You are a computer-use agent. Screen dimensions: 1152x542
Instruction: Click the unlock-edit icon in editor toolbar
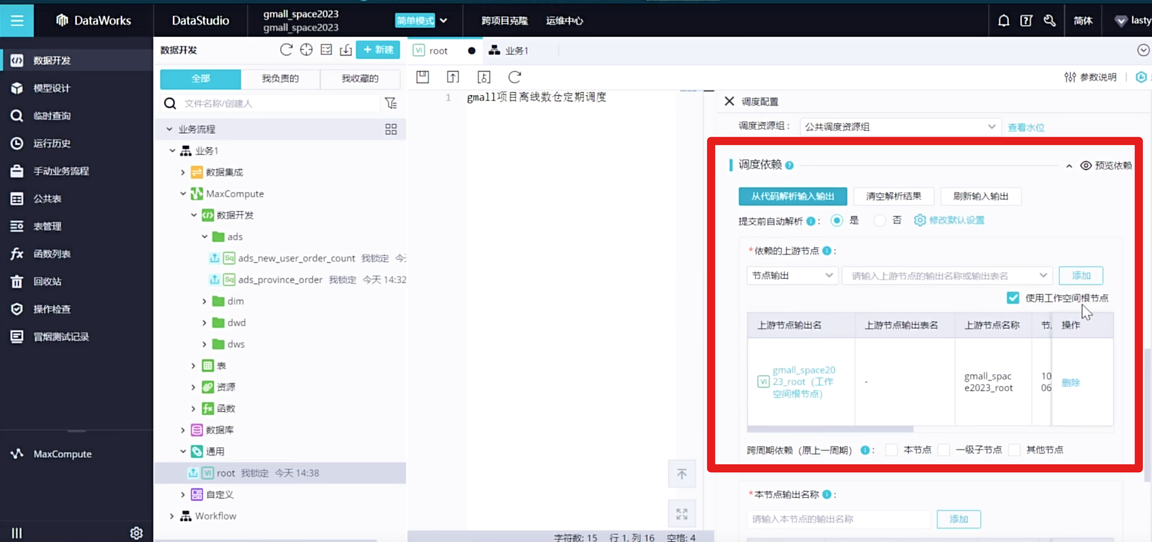[x=484, y=77]
